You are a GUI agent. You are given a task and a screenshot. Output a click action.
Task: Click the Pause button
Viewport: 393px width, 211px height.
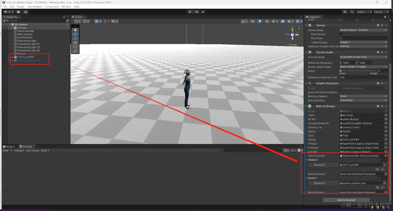pyautogui.click(x=197, y=12)
